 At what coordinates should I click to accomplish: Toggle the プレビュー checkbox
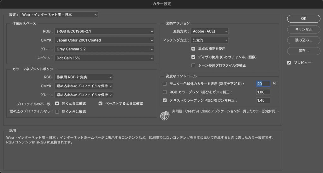click(289, 63)
